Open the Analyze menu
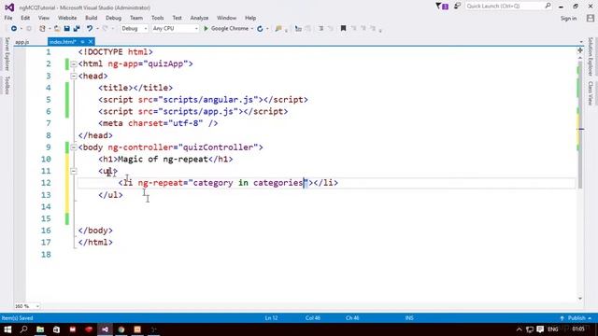The width and height of the screenshot is (598, 336). [x=199, y=18]
